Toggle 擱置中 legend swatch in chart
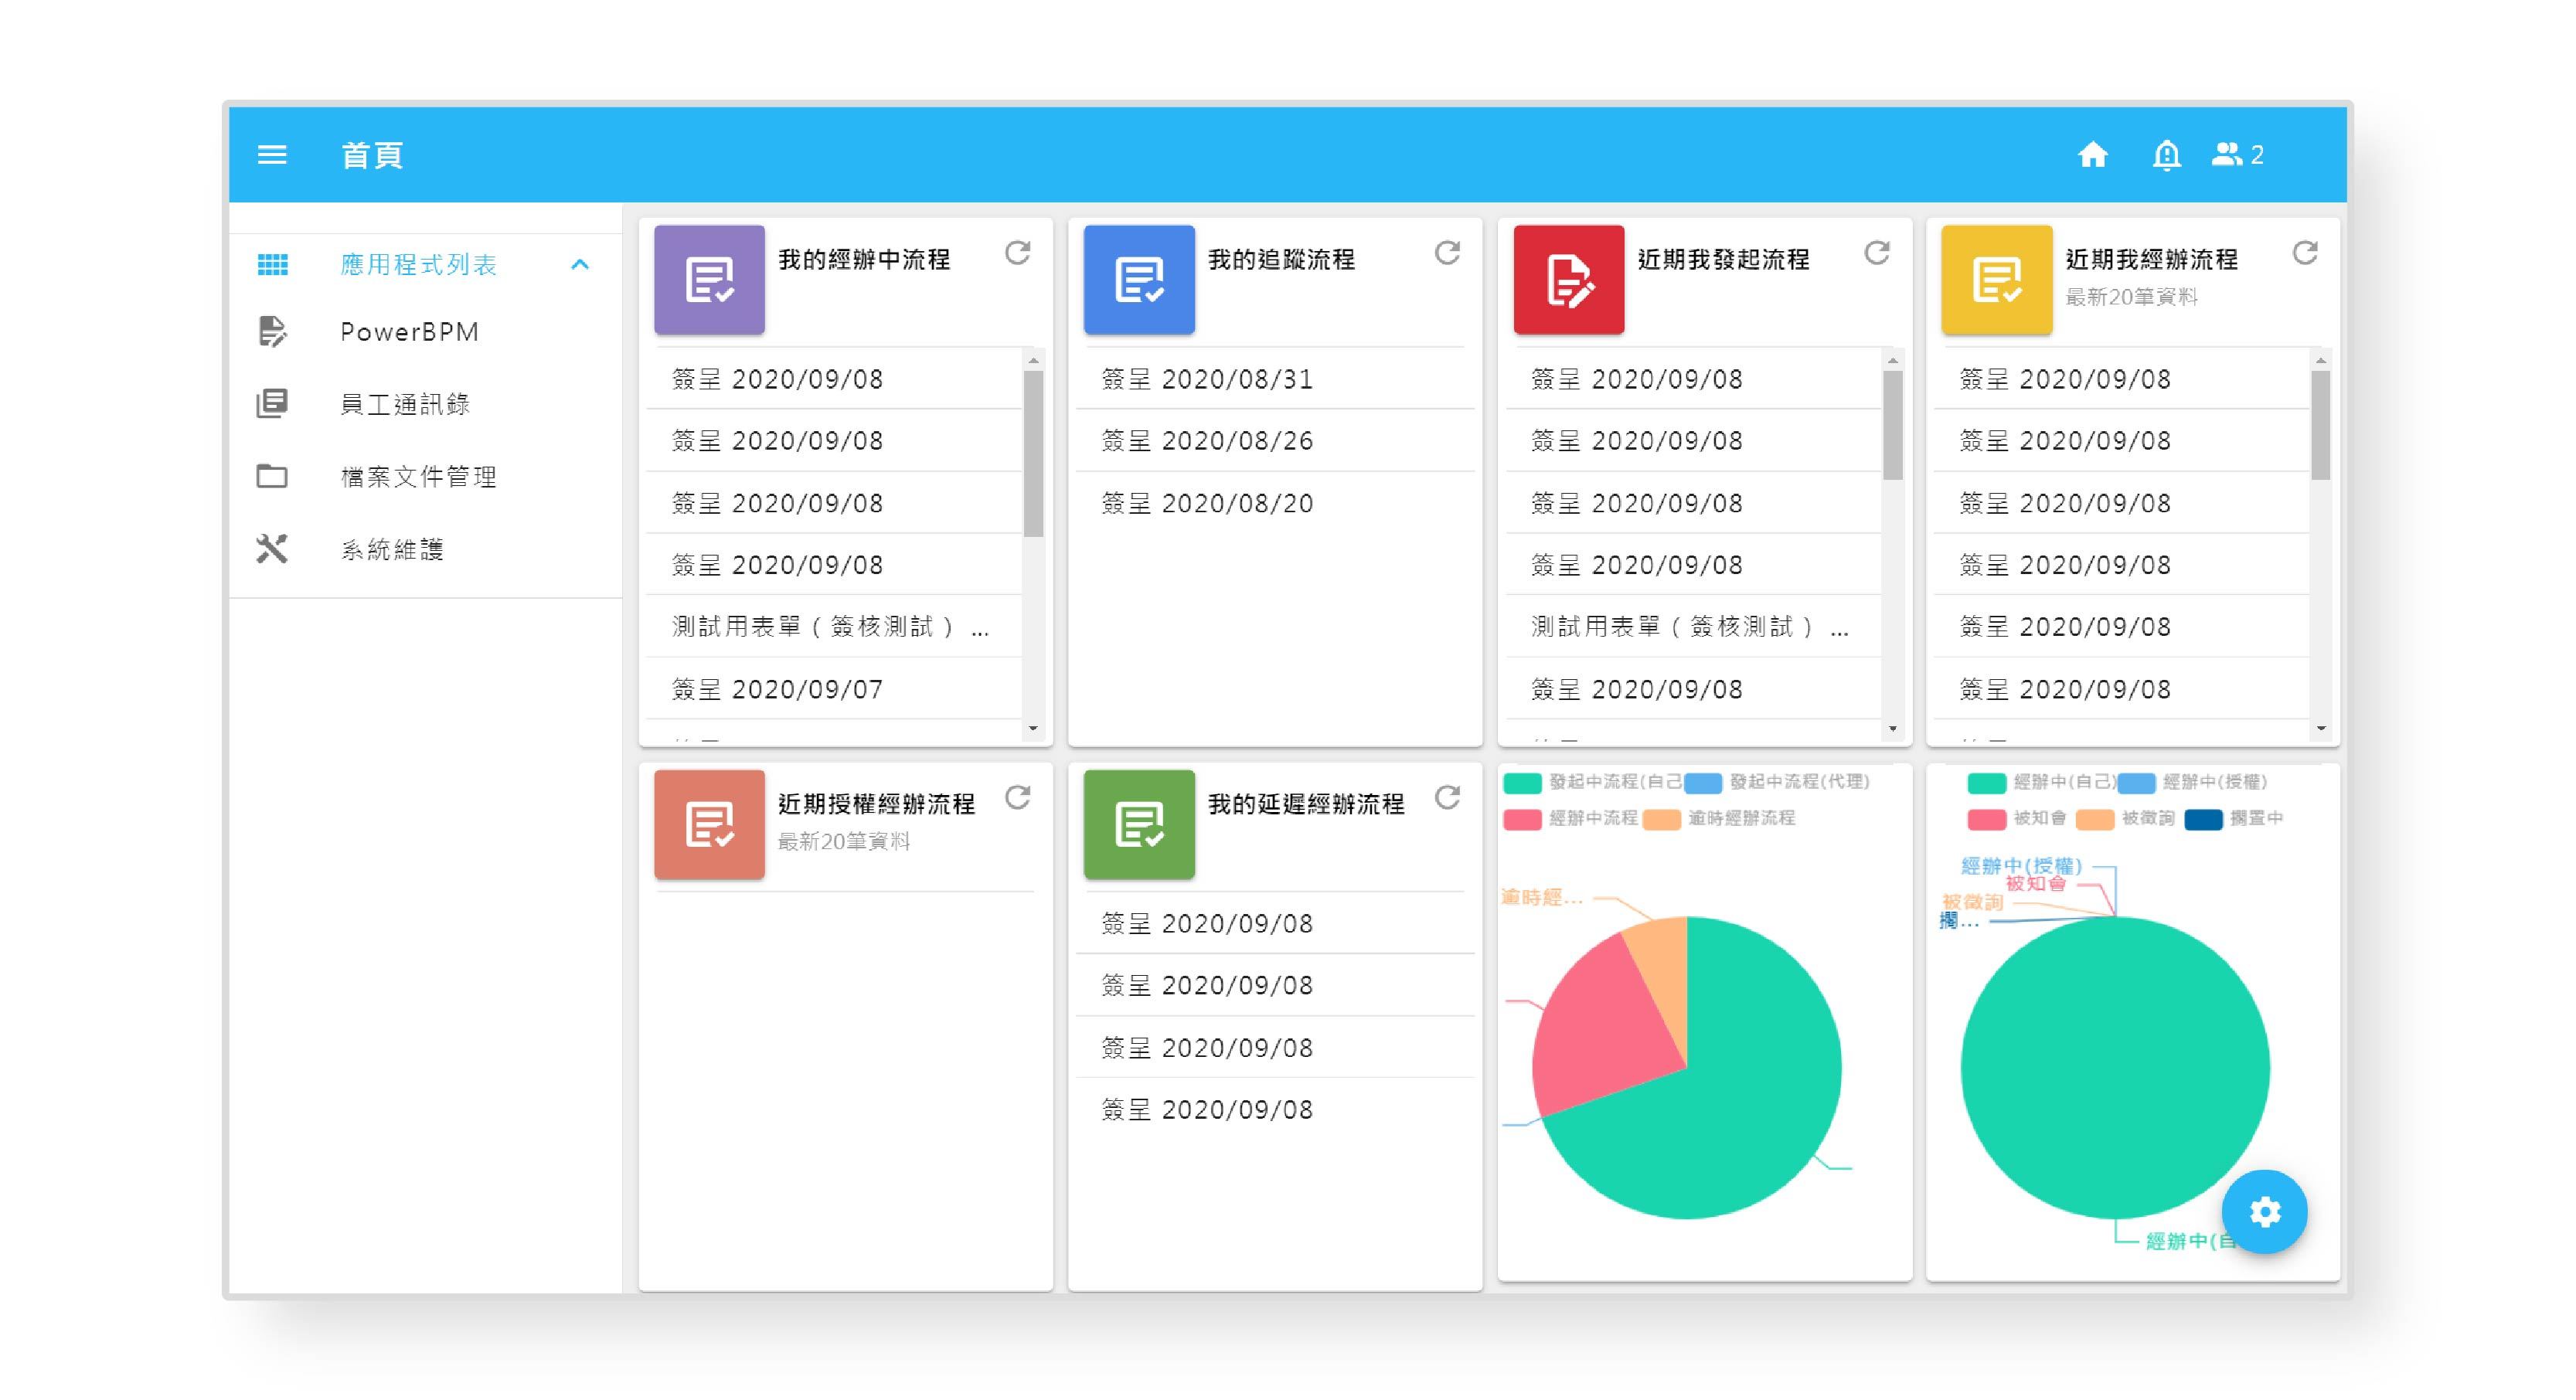The image size is (2576, 1400). pyautogui.click(x=2203, y=819)
